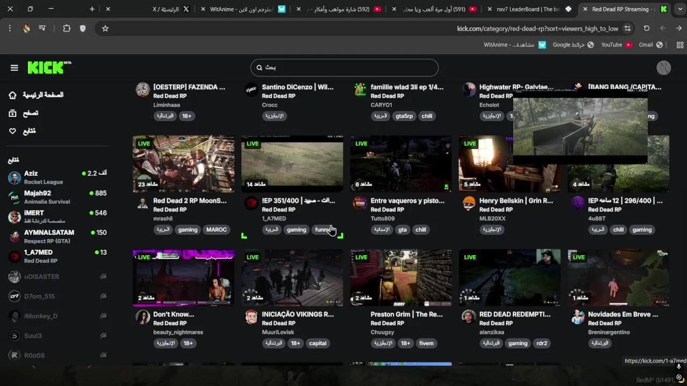
Task: Switch to the (592) YouTube tab
Action: coord(339,9)
